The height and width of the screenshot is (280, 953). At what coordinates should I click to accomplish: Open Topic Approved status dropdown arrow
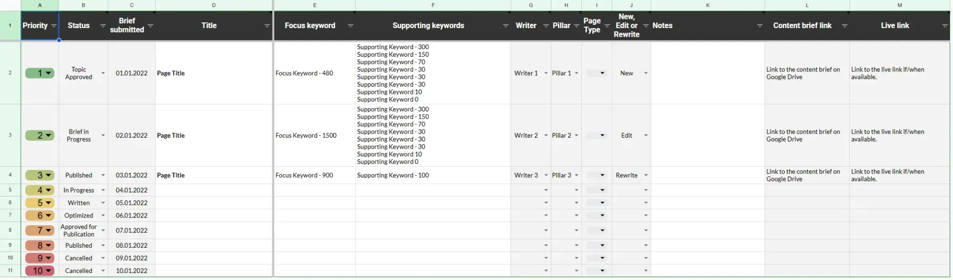pos(103,73)
